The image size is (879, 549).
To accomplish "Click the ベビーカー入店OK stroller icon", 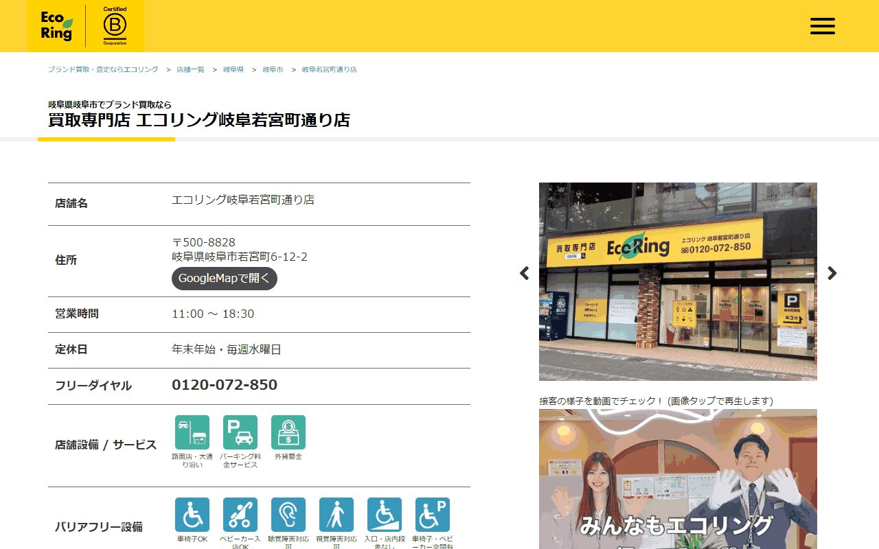I will (240, 515).
